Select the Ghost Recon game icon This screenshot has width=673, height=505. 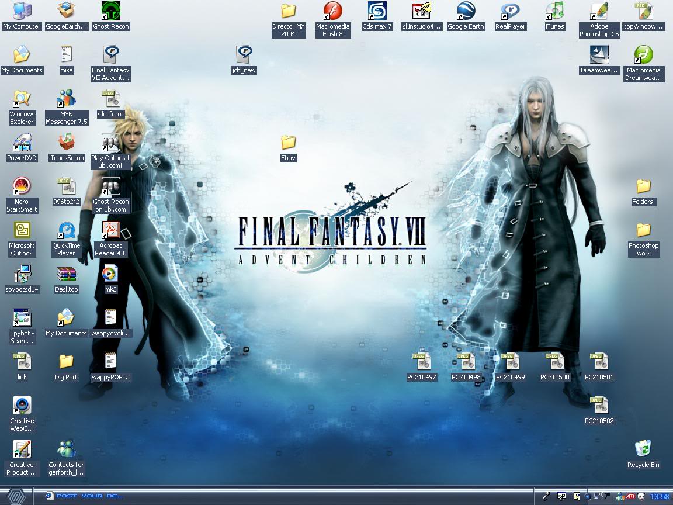point(110,11)
